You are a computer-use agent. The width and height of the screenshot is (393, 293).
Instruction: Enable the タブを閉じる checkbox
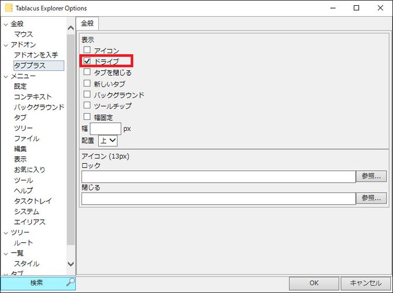[x=87, y=72]
